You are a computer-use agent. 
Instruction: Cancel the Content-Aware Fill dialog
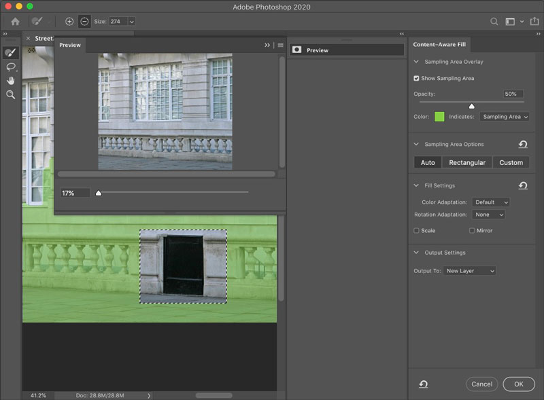481,384
